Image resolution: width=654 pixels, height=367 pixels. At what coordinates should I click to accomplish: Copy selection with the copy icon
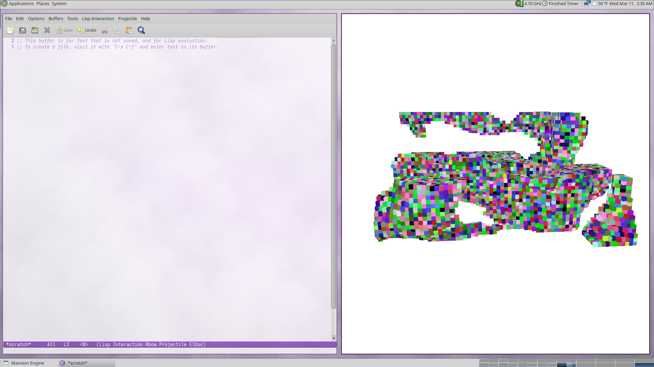[117, 30]
